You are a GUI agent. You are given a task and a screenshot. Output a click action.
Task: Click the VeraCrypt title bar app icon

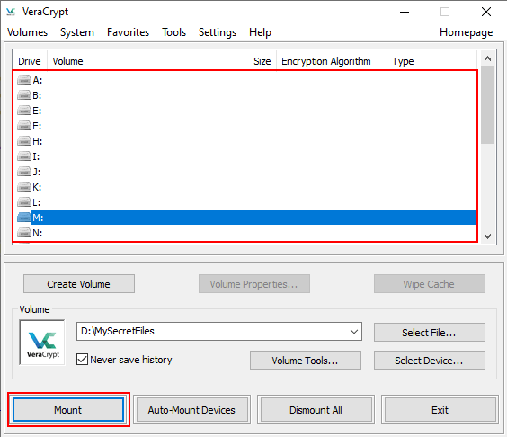[11, 12]
